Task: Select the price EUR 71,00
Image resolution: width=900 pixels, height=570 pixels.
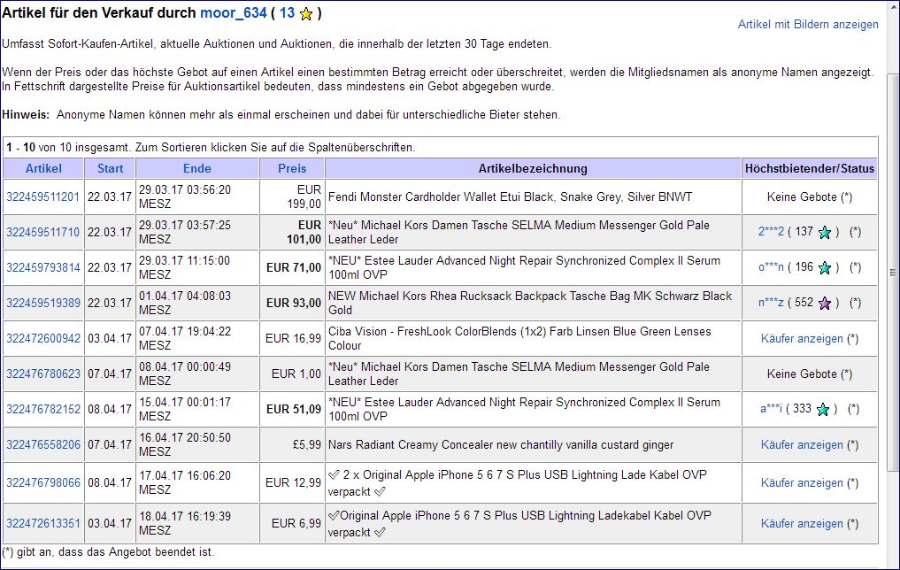Action: click(x=293, y=267)
